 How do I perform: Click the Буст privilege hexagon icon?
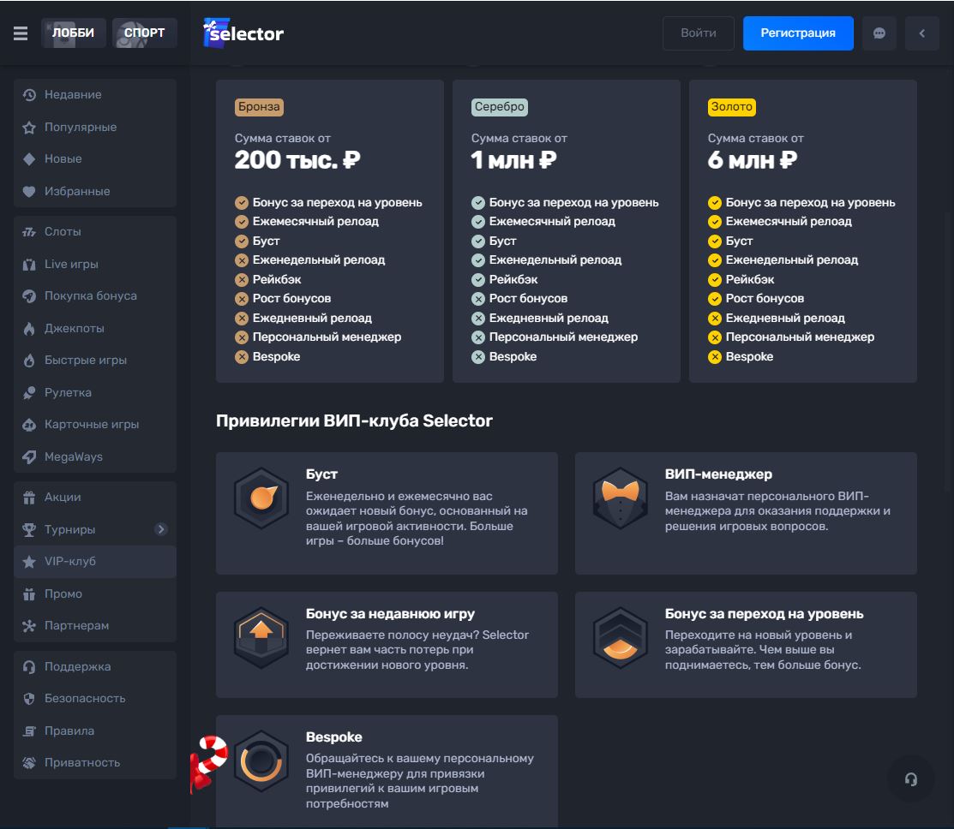[261, 498]
